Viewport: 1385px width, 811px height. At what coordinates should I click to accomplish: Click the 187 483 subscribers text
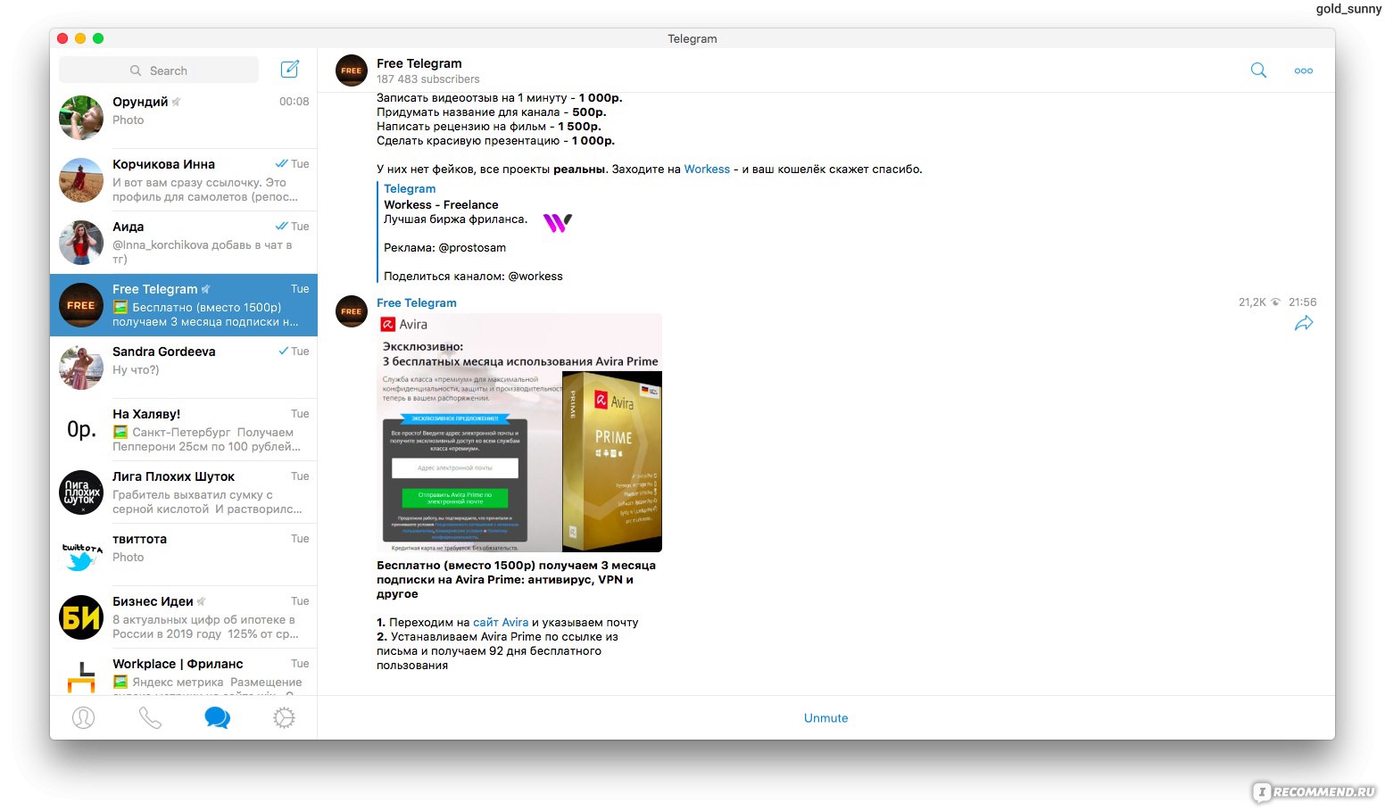click(x=428, y=79)
